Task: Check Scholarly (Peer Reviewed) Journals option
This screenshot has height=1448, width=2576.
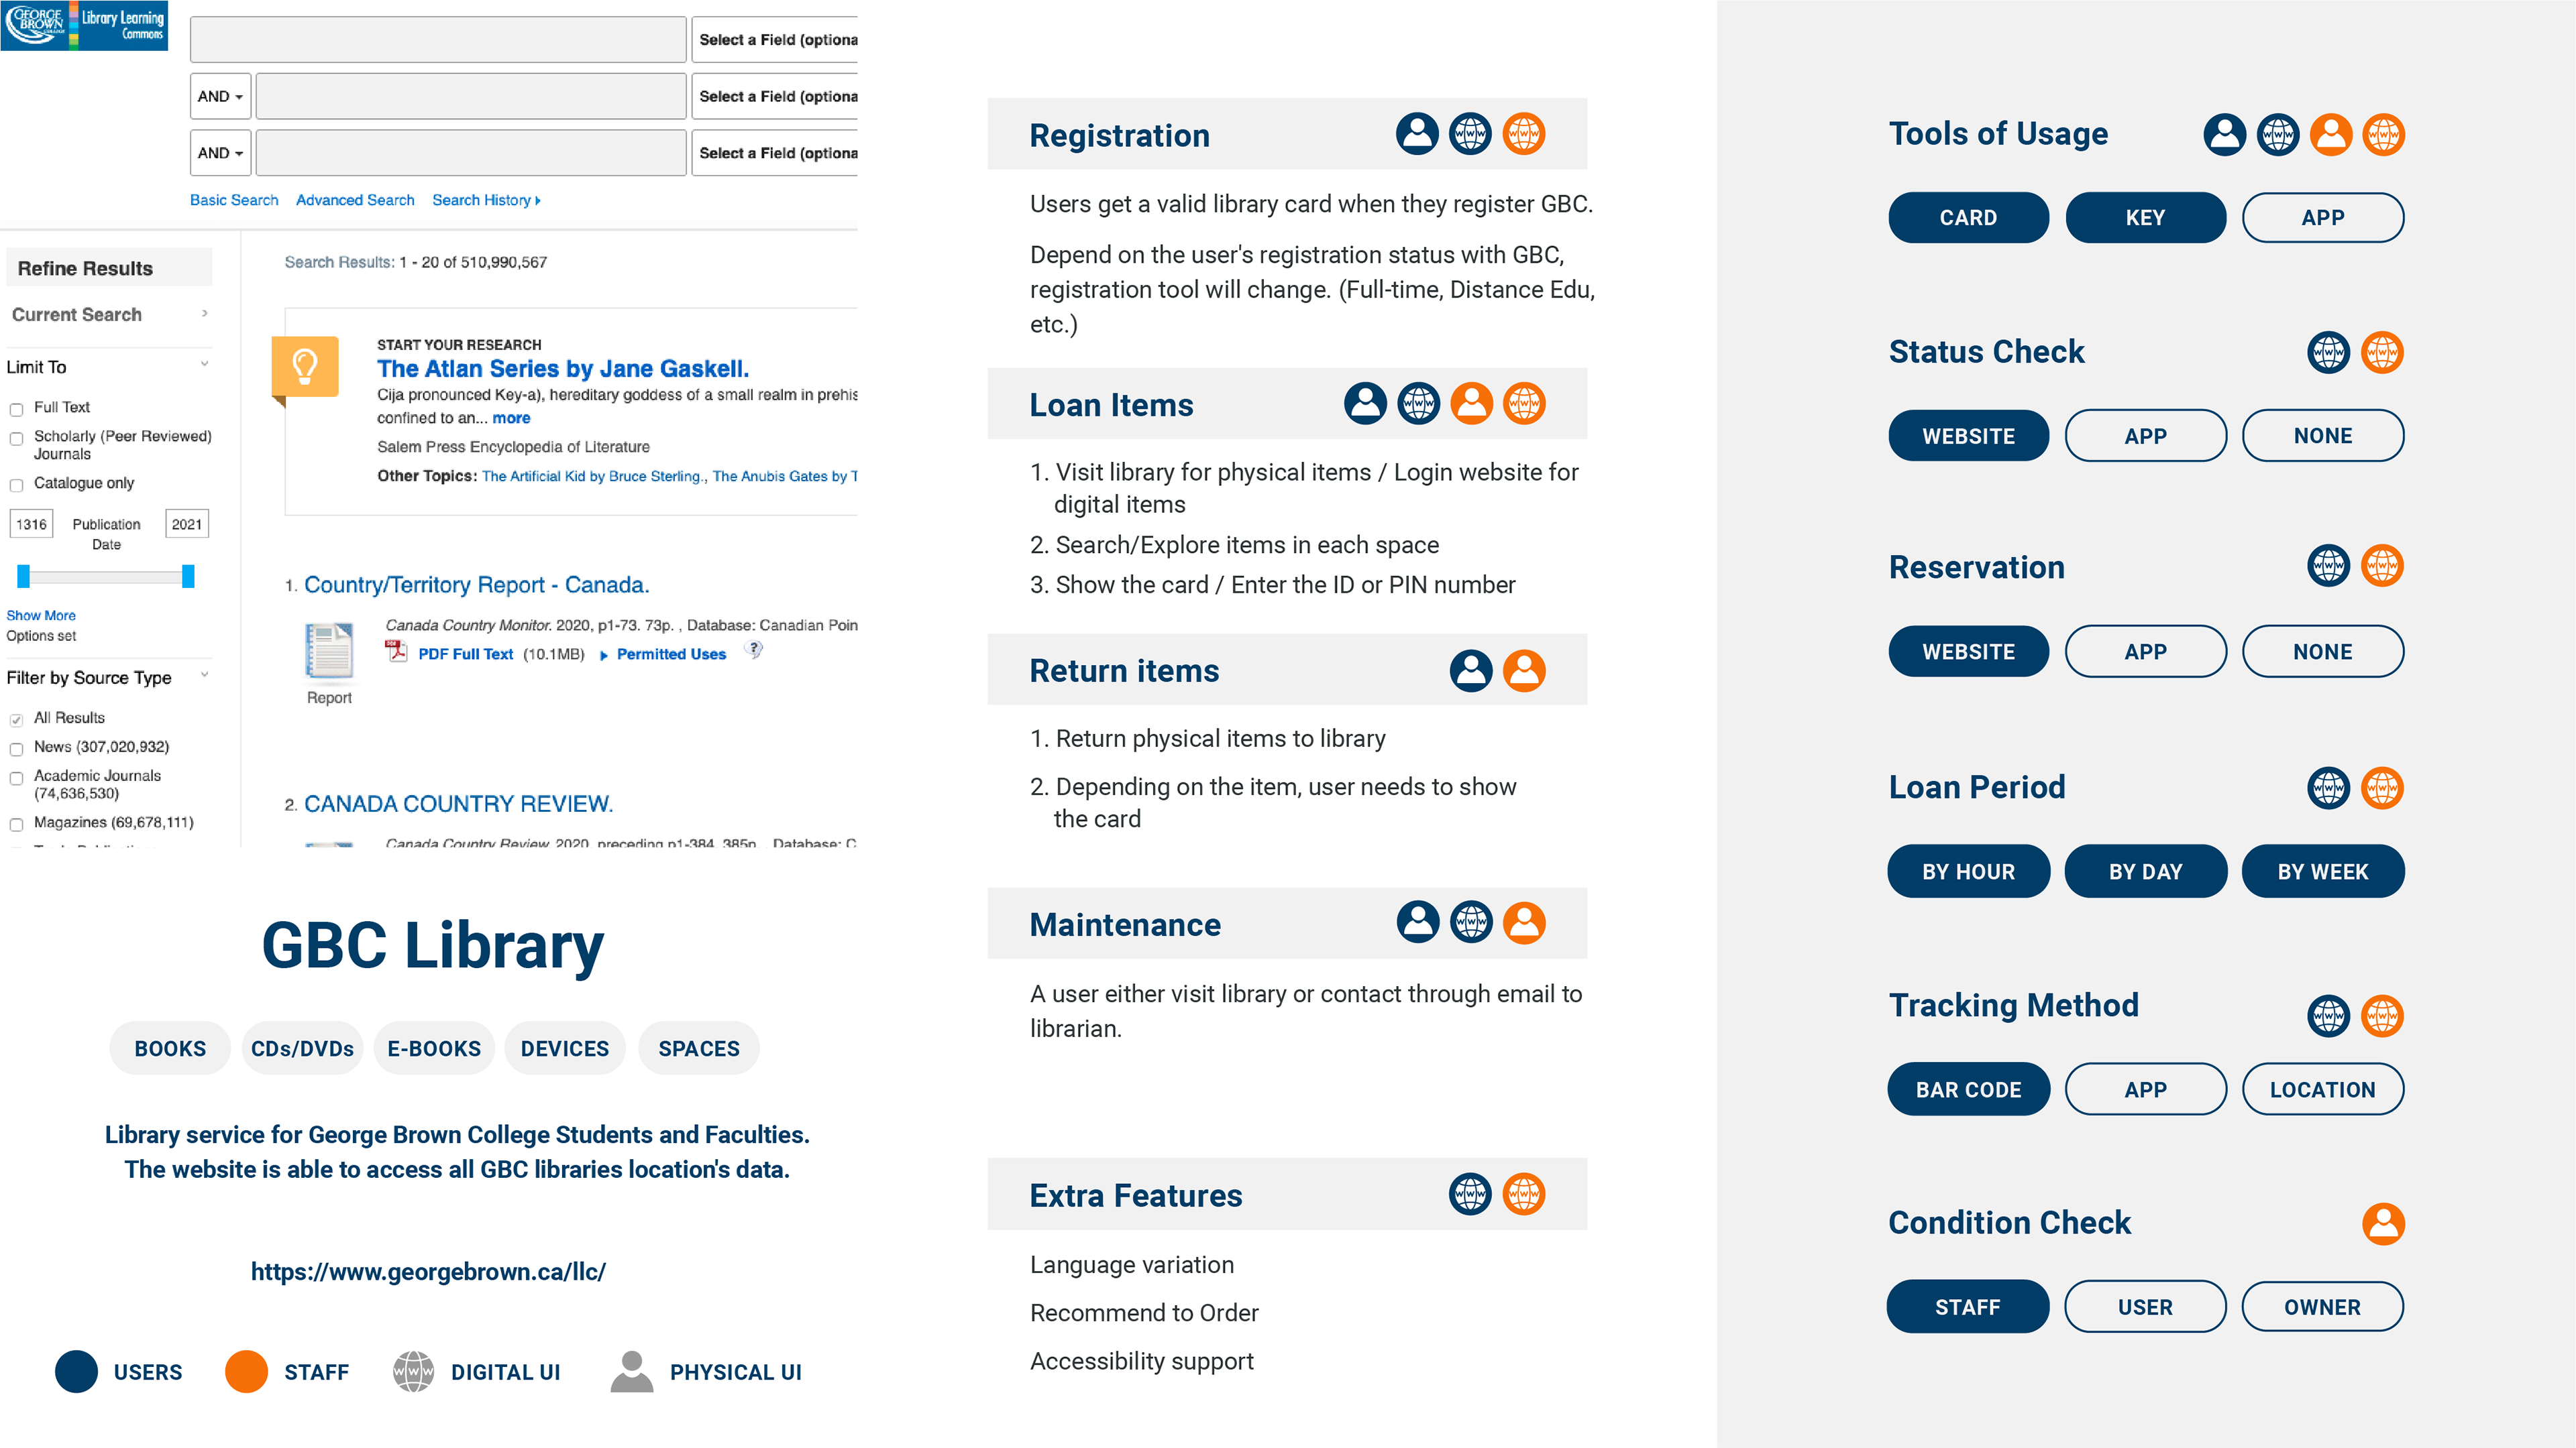Action: (x=16, y=438)
